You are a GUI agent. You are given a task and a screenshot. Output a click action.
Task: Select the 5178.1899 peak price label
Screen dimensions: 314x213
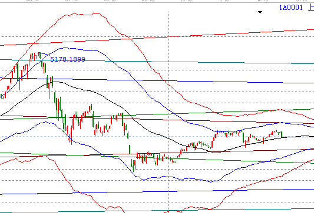point(68,59)
